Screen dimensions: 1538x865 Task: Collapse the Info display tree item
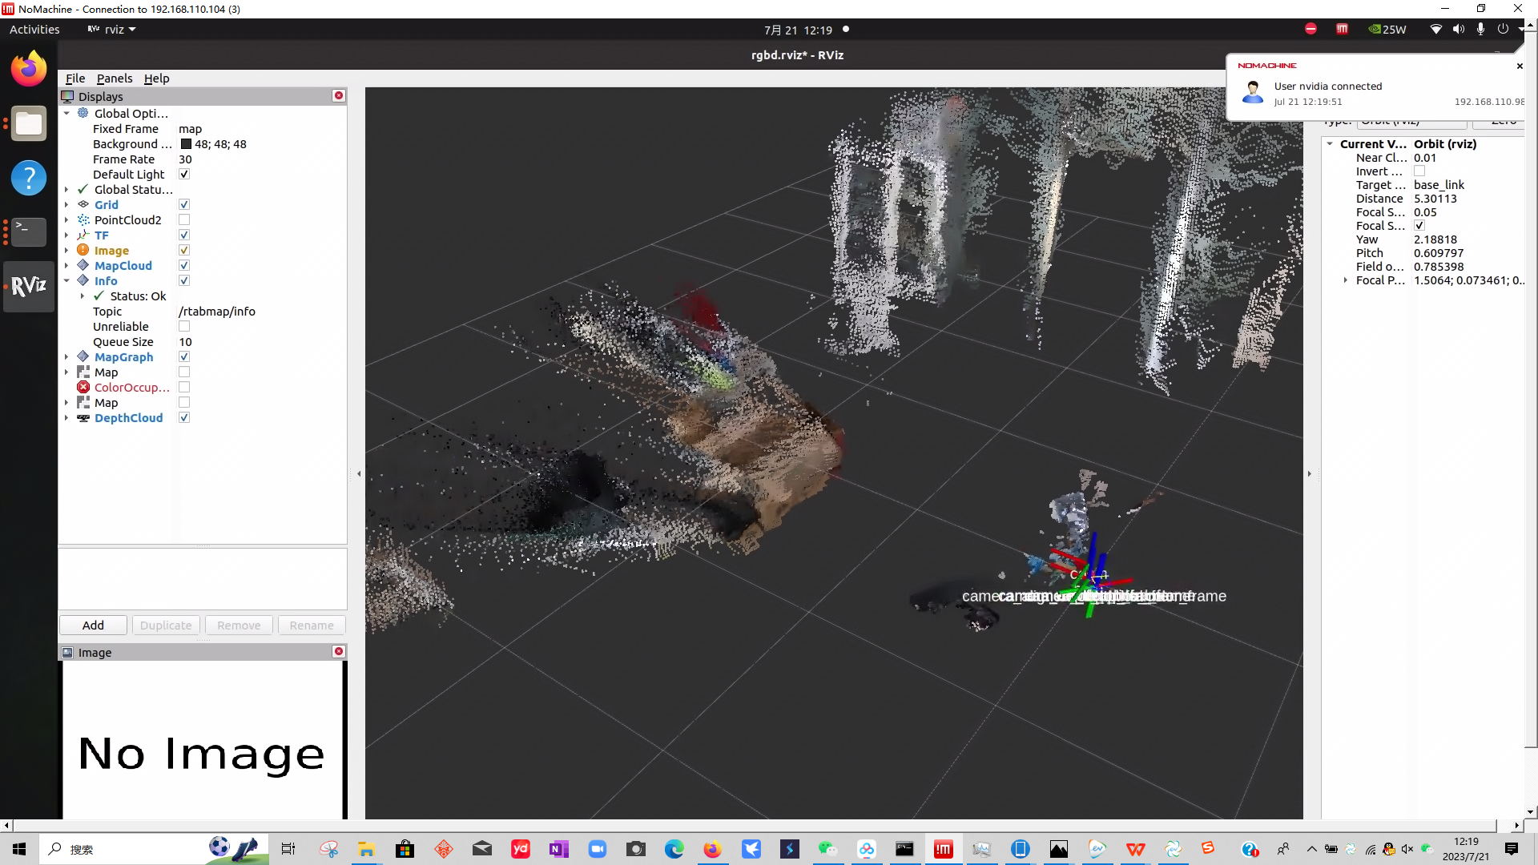click(66, 280)
